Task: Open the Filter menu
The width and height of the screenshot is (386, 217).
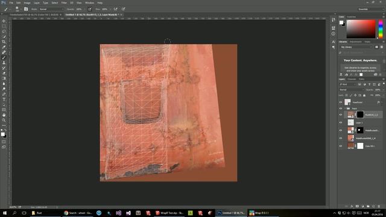Action: tap(64, 2)
